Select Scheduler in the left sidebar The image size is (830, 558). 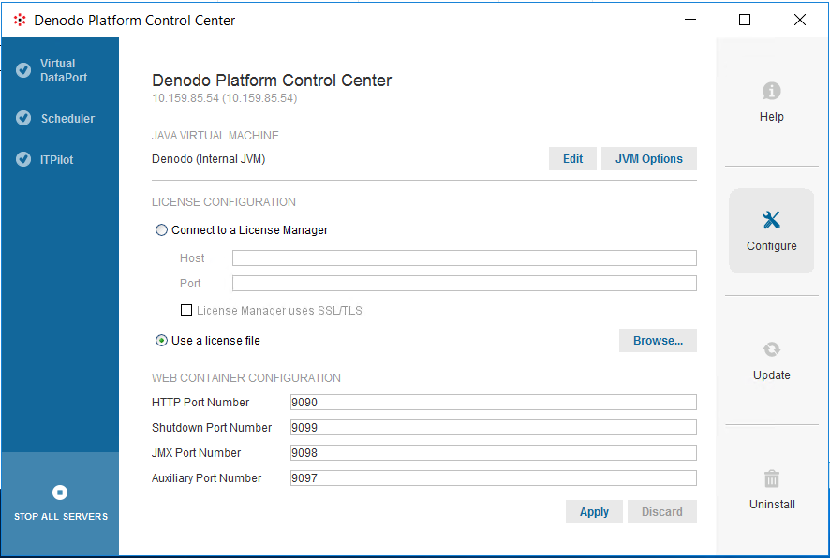pyautogui.click(x=67, y=119)
